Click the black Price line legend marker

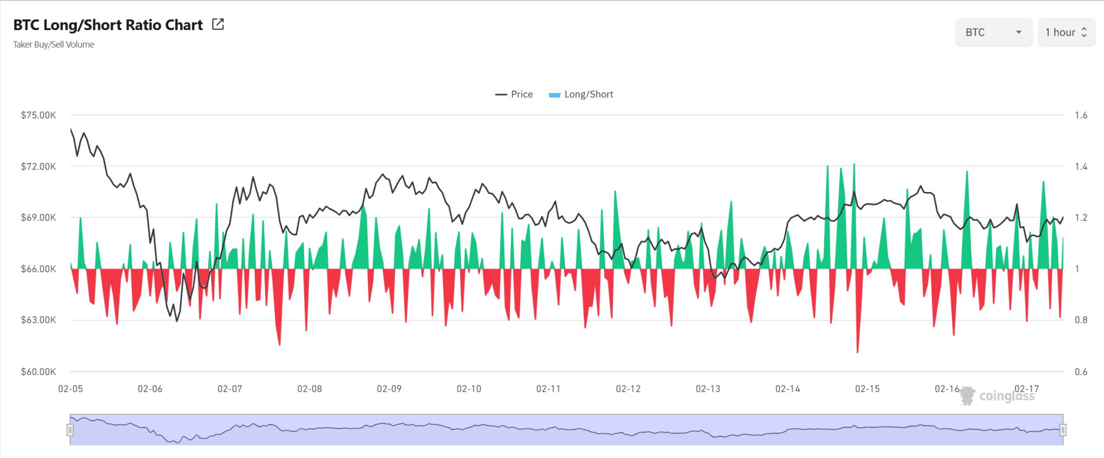tap(501, 95)
